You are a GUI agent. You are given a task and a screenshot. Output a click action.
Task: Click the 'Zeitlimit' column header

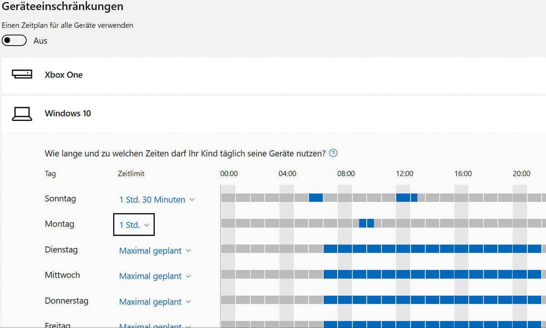[x=131, y=174]
